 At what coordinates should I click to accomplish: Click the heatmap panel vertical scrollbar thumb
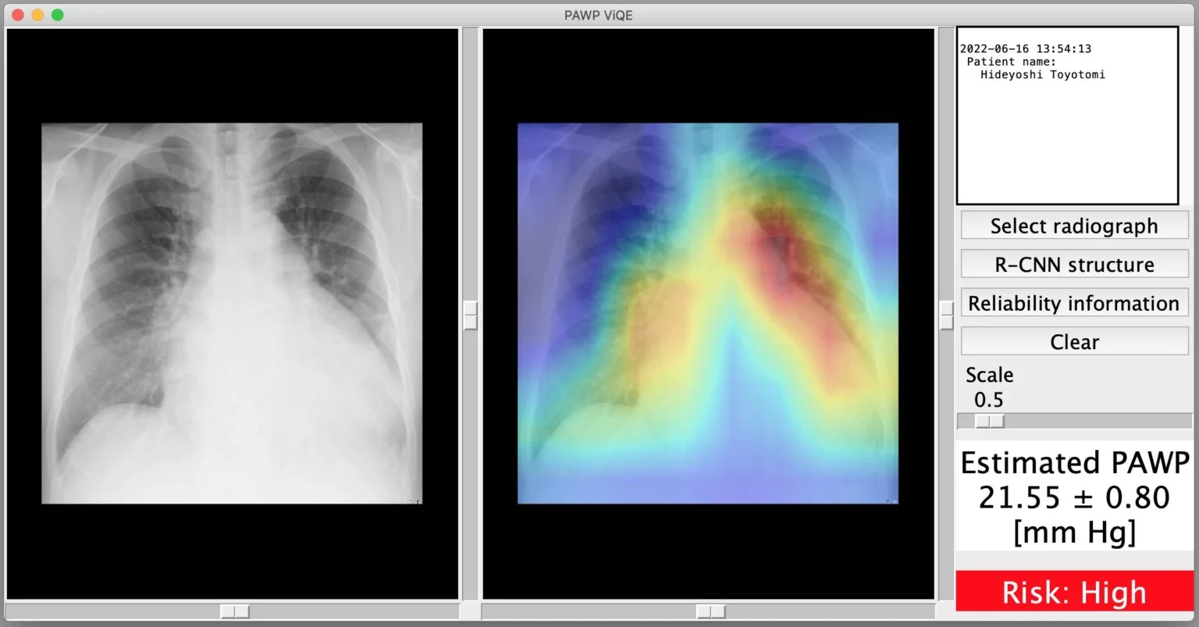[946, 315]
